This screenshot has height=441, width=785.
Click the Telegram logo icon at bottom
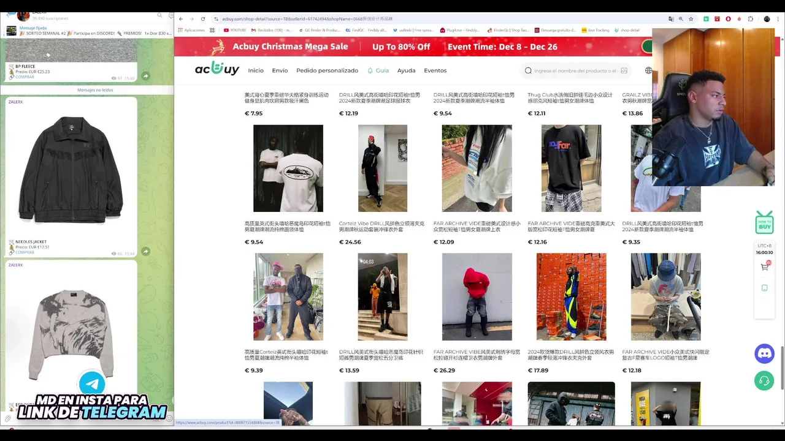coord(92,384)
